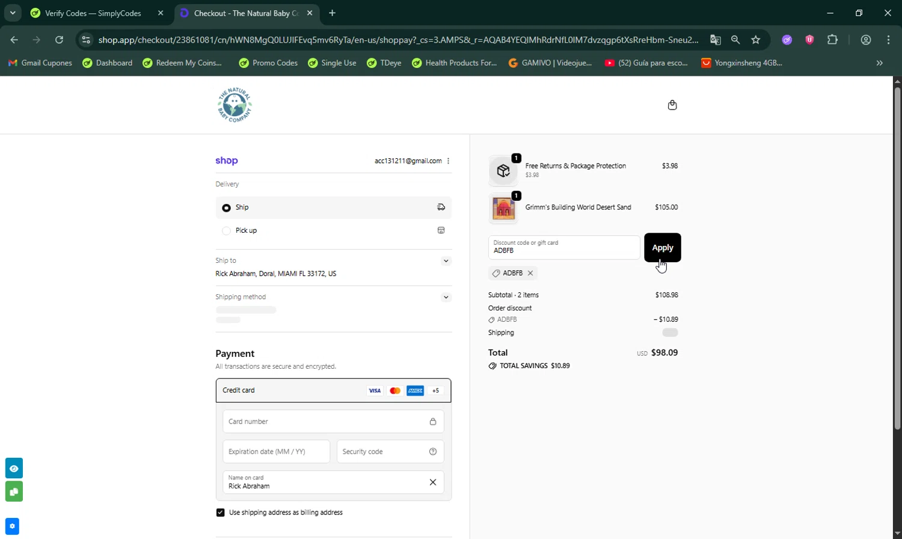
Task: Apply the discount code
Action: [x=663, y=247]
